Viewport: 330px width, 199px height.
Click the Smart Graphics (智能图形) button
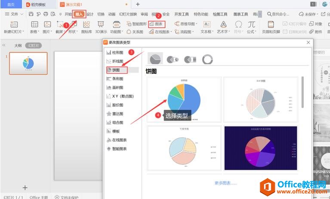tap(136, 24)
